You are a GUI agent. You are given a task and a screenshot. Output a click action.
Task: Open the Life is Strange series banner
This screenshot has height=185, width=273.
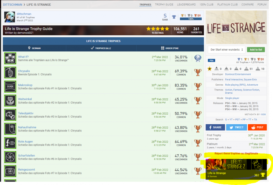click(x=236, y=168)
